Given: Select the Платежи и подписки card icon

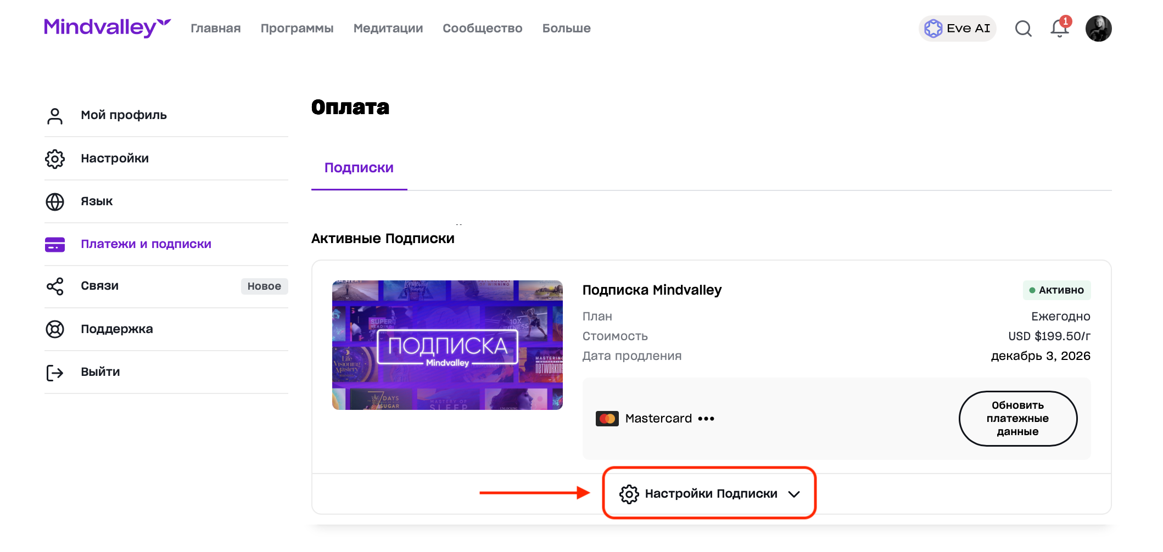Looking at the screenshot, I should click(54, 244).
